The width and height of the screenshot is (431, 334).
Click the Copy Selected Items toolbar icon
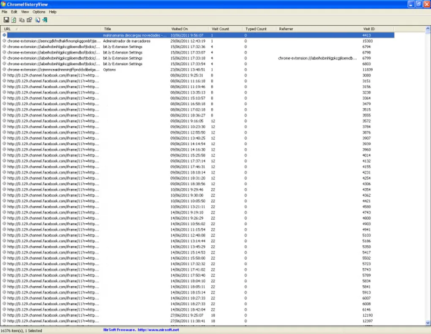click(x=22, y=20)
